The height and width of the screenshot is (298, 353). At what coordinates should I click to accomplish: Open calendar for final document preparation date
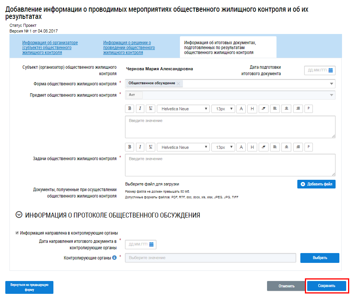(x=331, y=70)
